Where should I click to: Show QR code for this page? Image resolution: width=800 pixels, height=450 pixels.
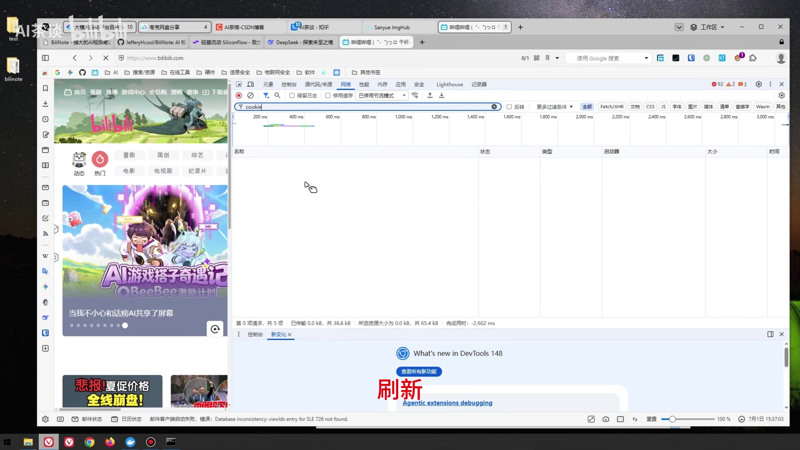(537, 58)
